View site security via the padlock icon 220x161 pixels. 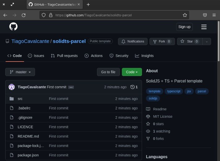(x=51, y=15)
